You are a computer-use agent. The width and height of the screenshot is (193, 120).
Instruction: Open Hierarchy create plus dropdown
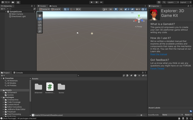pos(3,9)
